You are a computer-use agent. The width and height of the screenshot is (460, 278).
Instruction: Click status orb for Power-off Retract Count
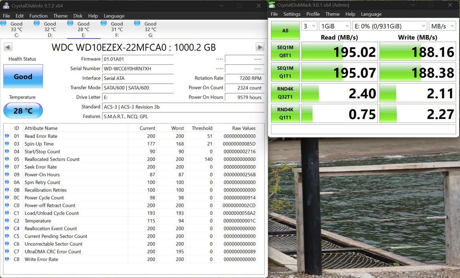[x=7, y=205]
